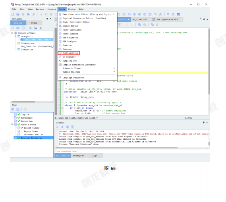
Task: Select Configuration from Tools menu
Action: pos(69,53)
